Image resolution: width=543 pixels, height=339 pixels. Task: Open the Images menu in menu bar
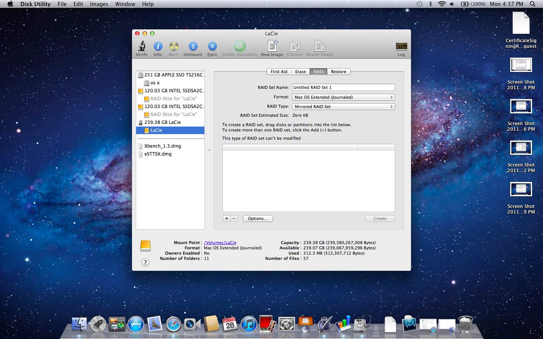pyautogui.click(x=99, y=4)
